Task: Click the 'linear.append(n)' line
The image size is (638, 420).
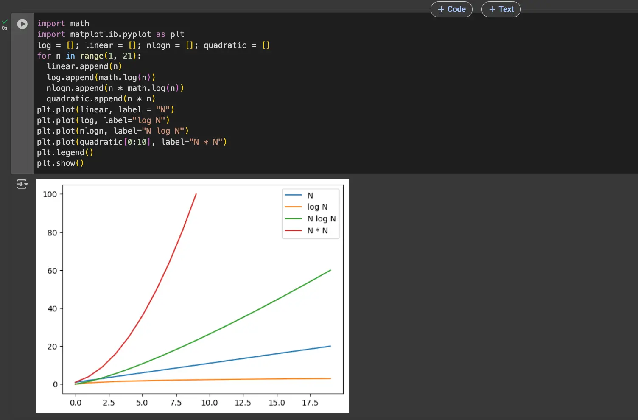Action: click(x=84, y=67)
